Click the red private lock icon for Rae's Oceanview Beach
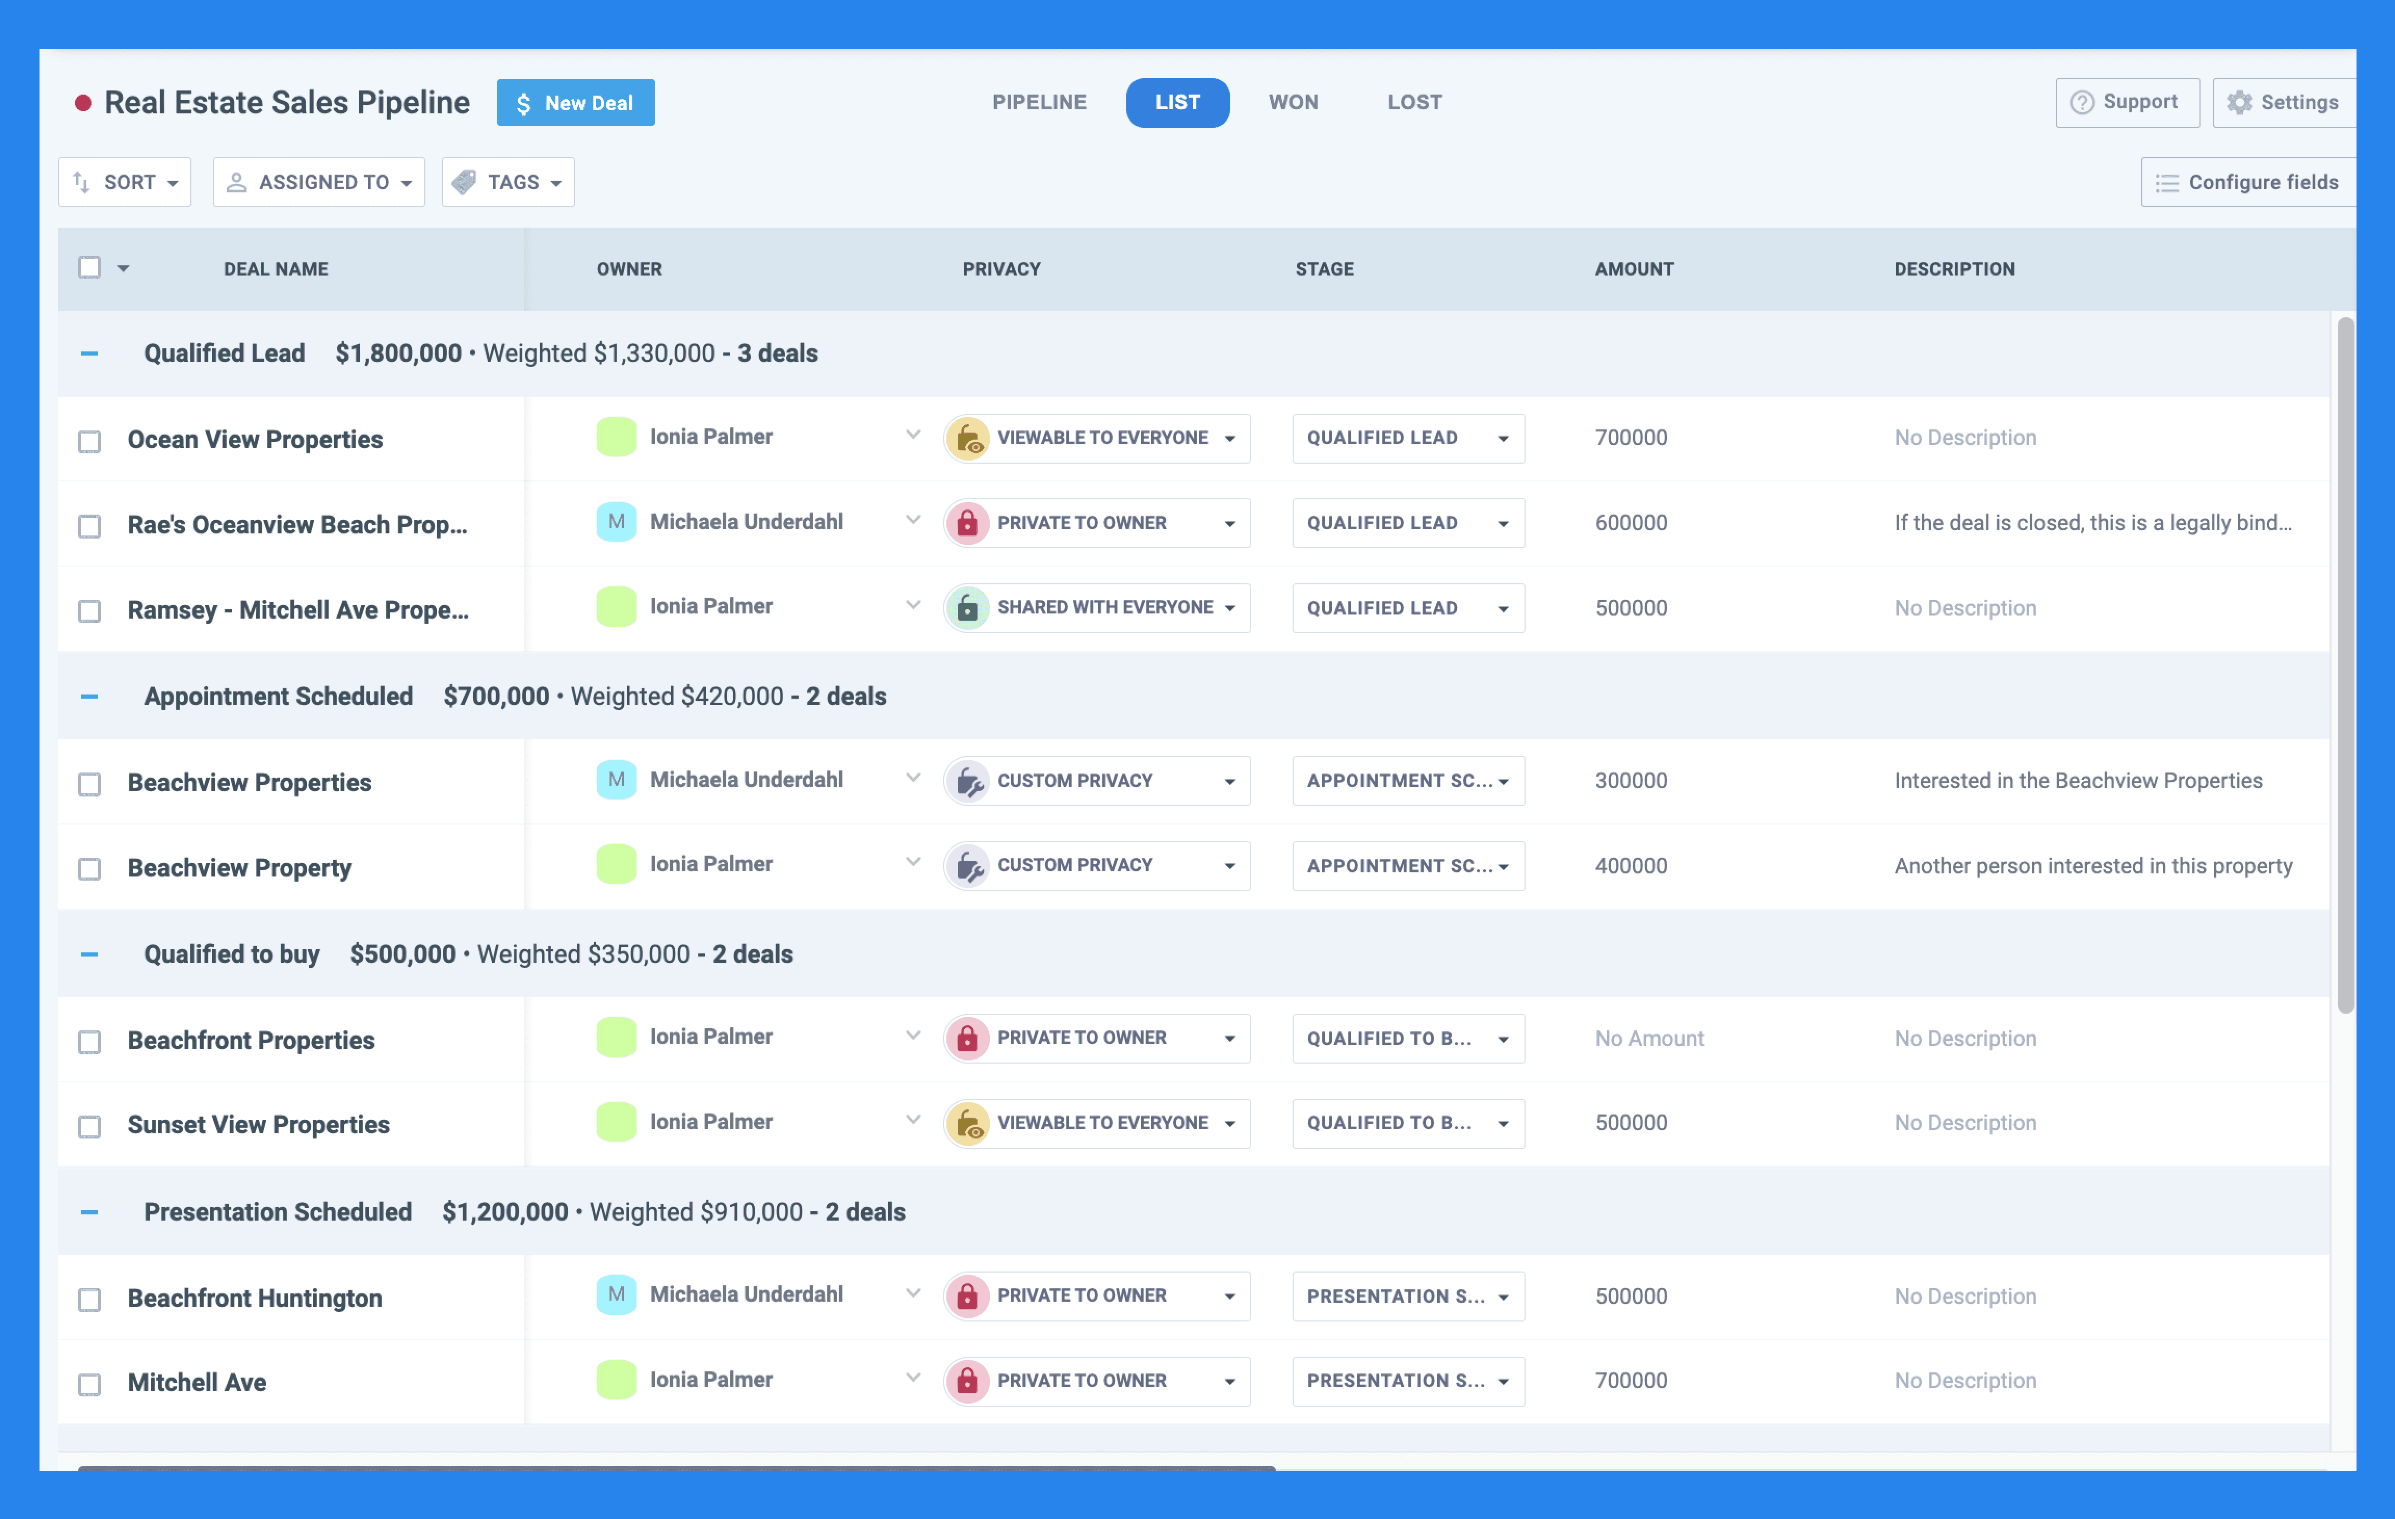 [x=967, y=523]
